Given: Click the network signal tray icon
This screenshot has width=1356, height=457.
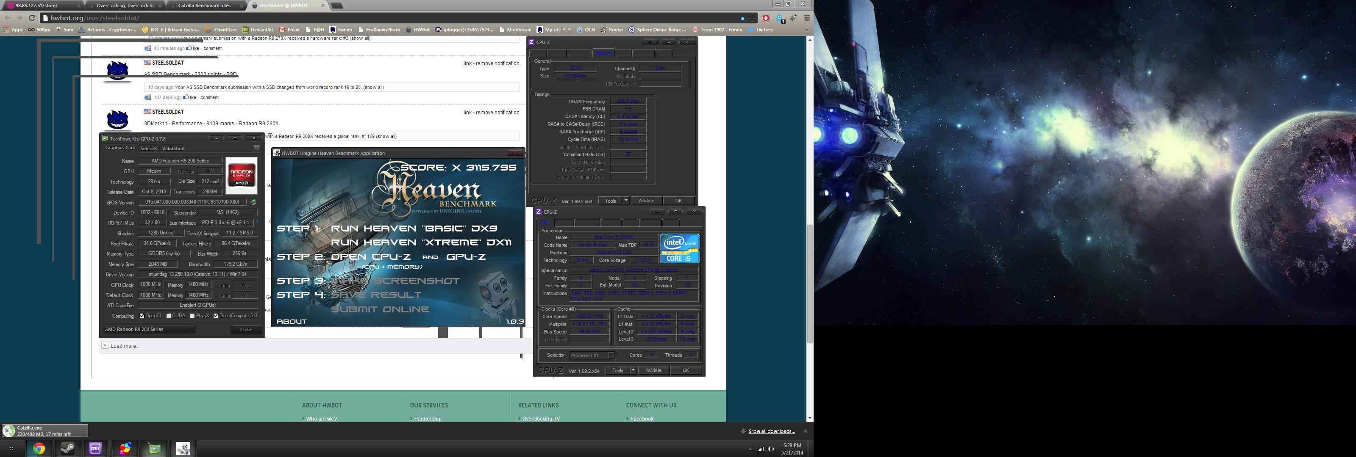Looking at the screenshot, I should 760,449.
